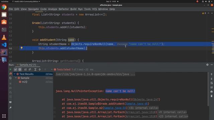Expand folded java command line path
The height and width of the screenshot is (120, 214).
(95, 74)
